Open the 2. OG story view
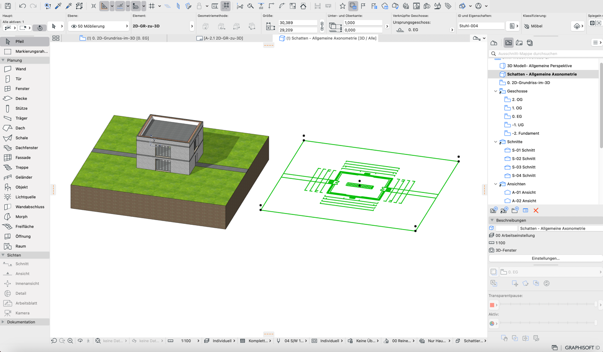The width and height of the screenshot is (603, 352). coord(517,99)
